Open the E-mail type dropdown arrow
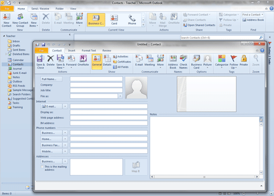 (x=65, y=106)
